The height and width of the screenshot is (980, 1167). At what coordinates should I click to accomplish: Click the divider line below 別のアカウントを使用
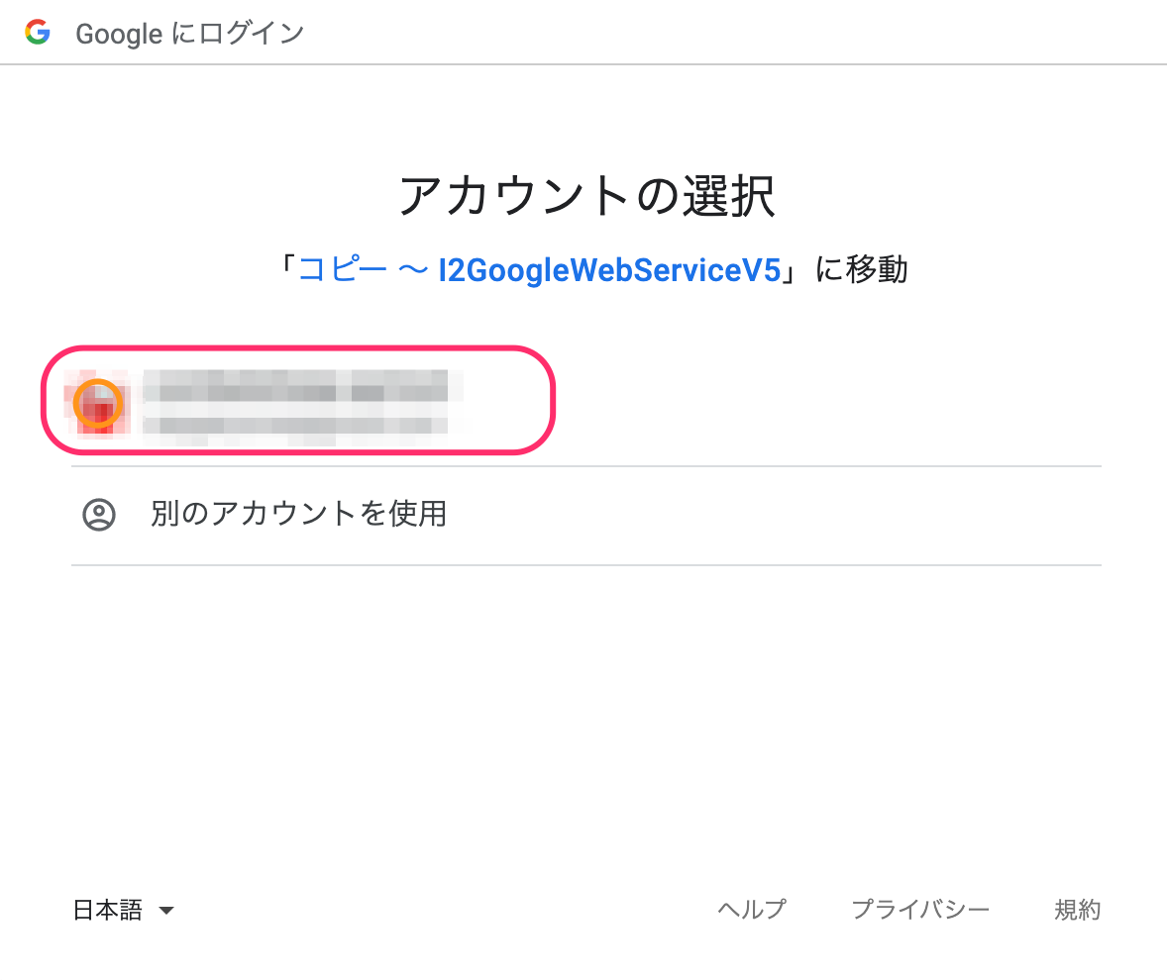point(585,565)
